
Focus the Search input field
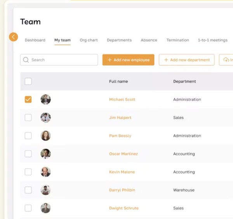tap(62, 60)
